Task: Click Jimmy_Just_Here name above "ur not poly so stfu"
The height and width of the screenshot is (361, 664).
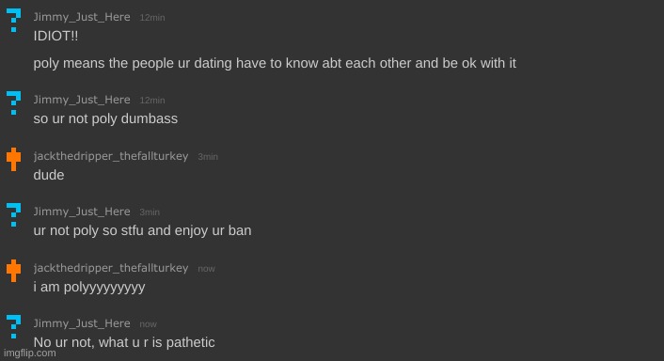Action: [82, 212]
